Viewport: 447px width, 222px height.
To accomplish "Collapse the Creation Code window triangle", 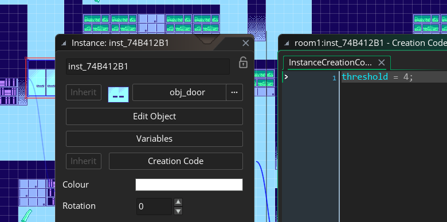I will [x=287, y=44].
